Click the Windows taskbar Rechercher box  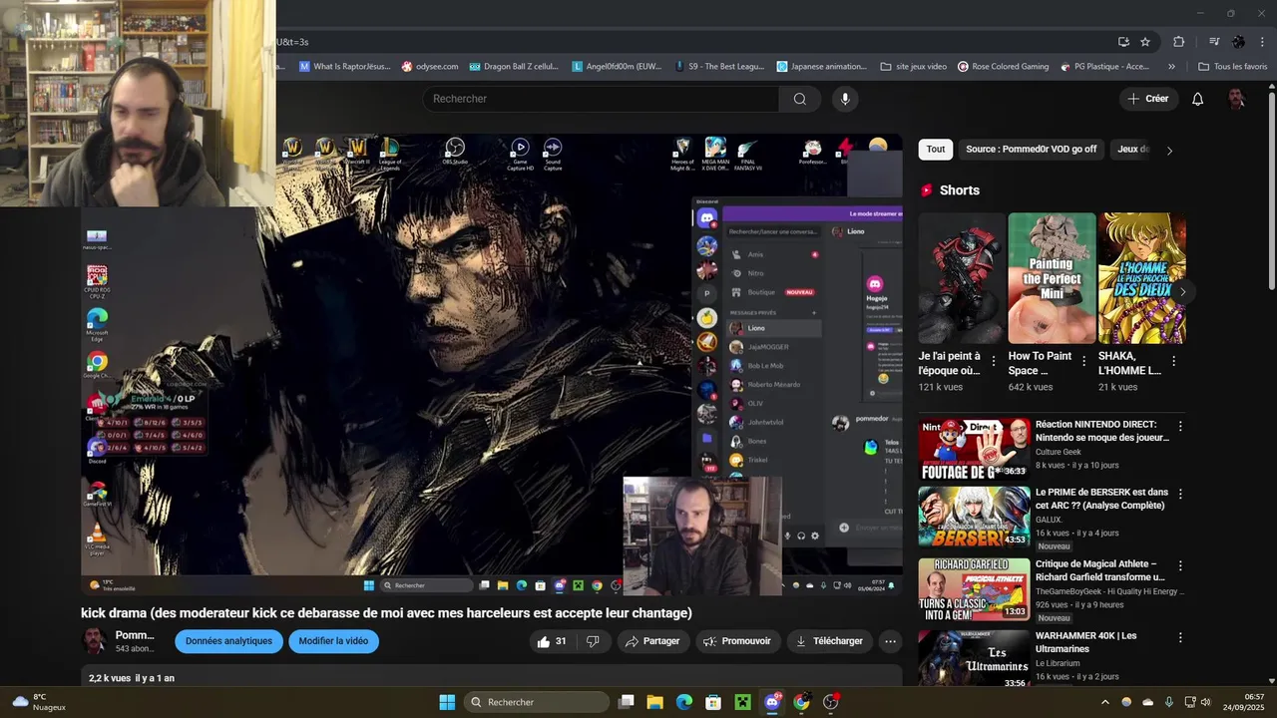pyautogui.click(x=538, y=702)
